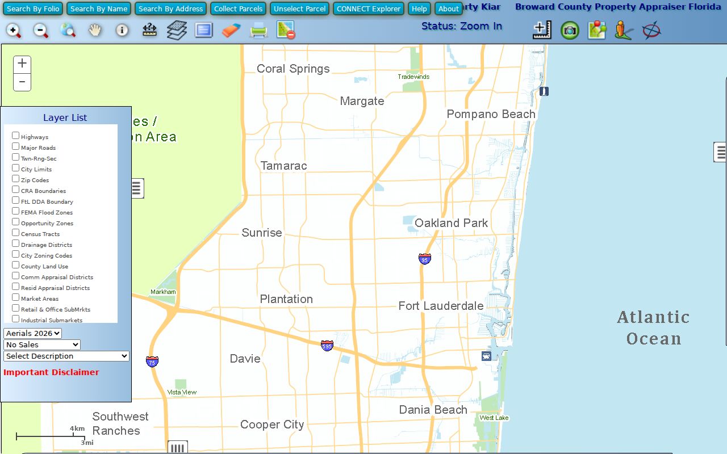727x454 pixels.
Task: Expand the Select Description dropdown
Action: 66,356
